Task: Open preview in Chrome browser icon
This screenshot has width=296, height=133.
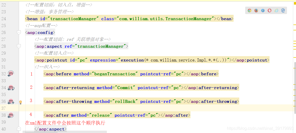Action: pyautogui.click(x=250, y=10)
